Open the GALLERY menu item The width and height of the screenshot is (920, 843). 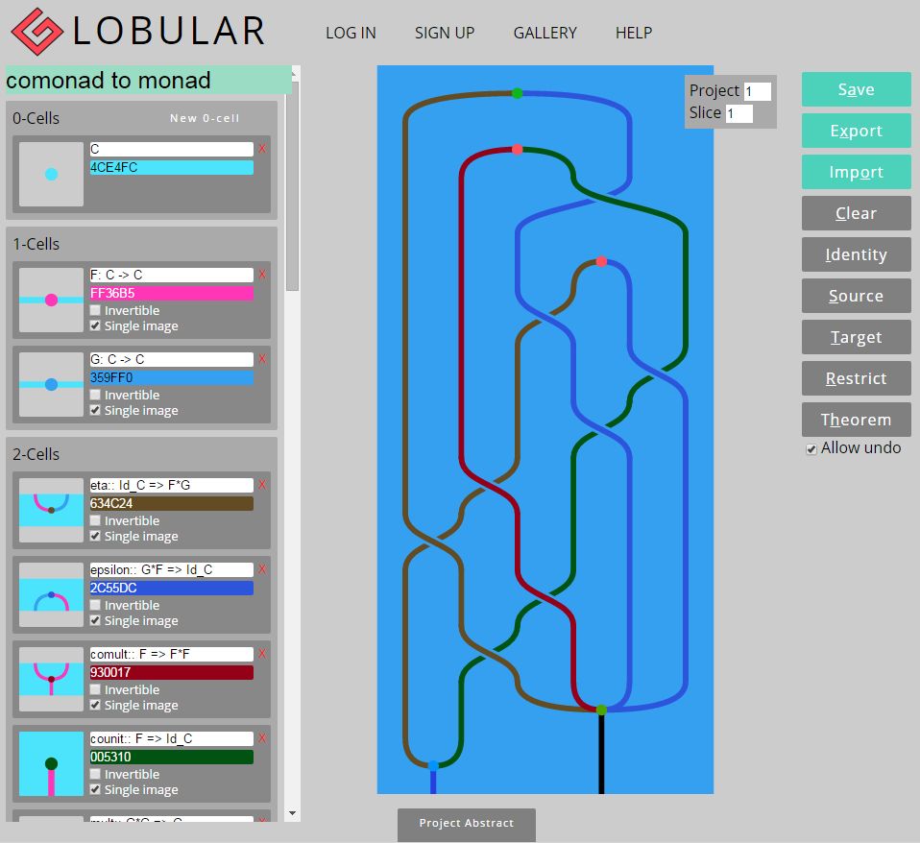545,33
